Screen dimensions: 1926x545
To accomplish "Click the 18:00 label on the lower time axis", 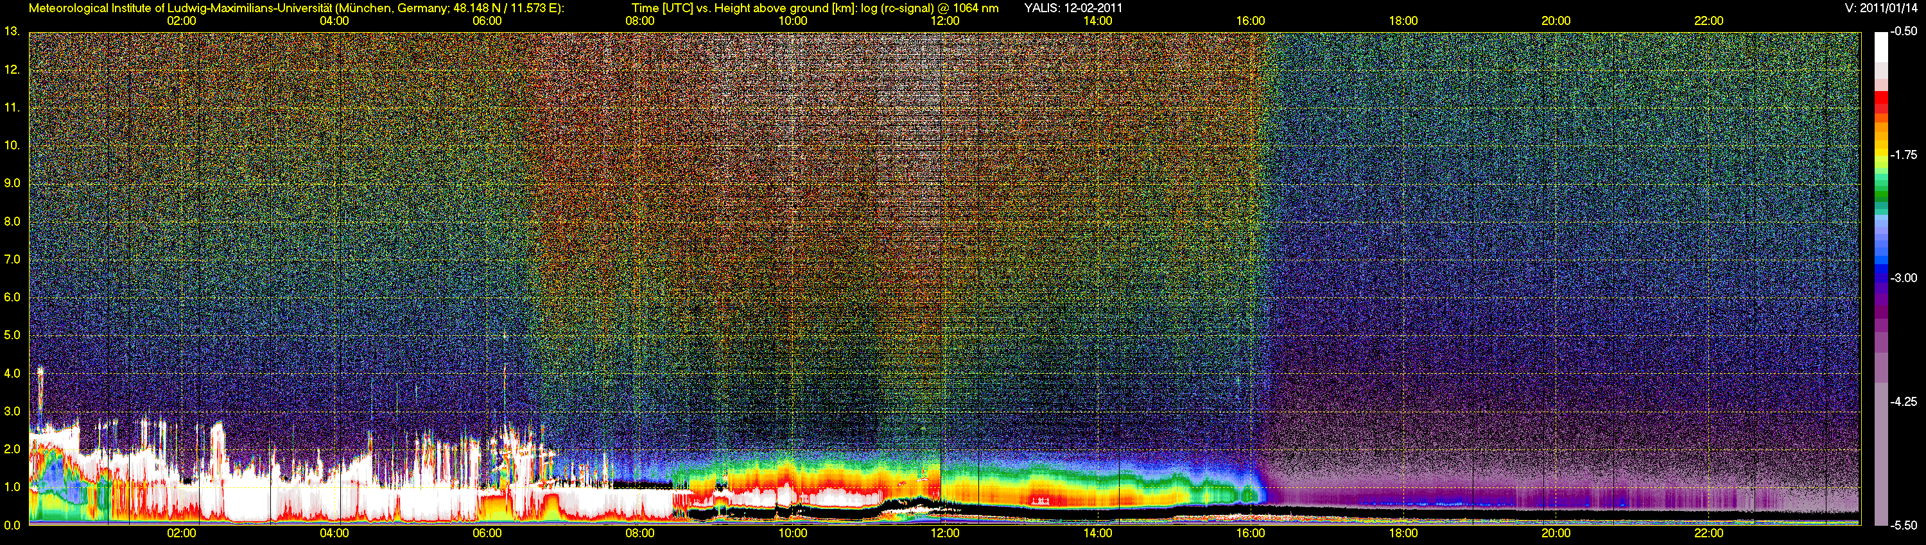I will pos(1403,534).
